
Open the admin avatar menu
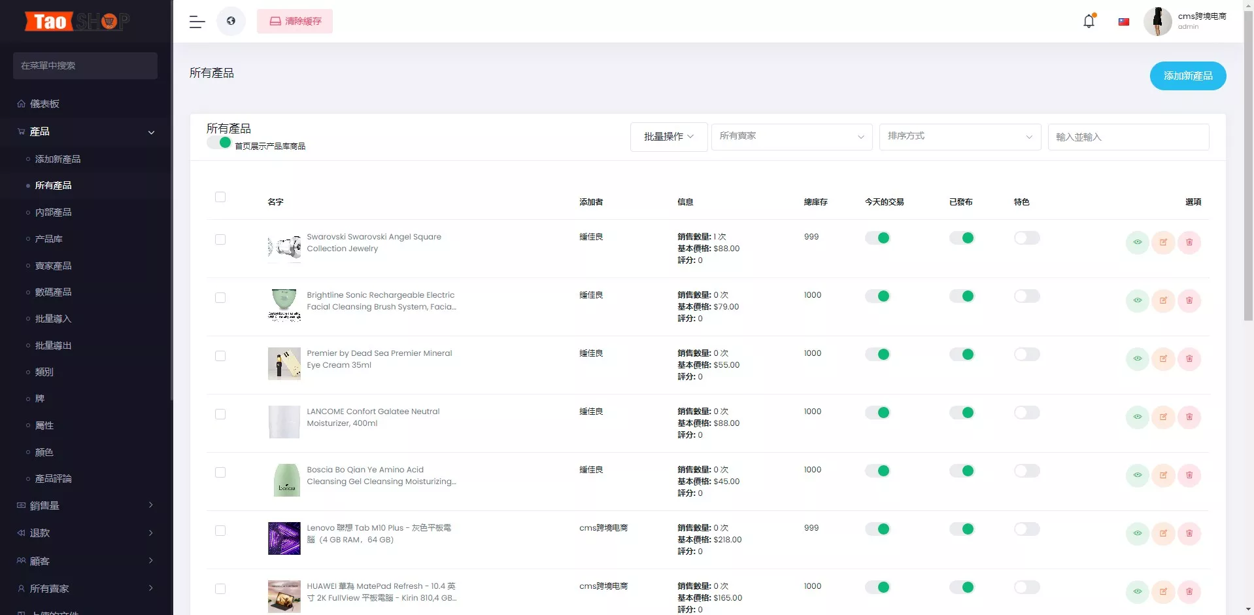coord(1157,21)
